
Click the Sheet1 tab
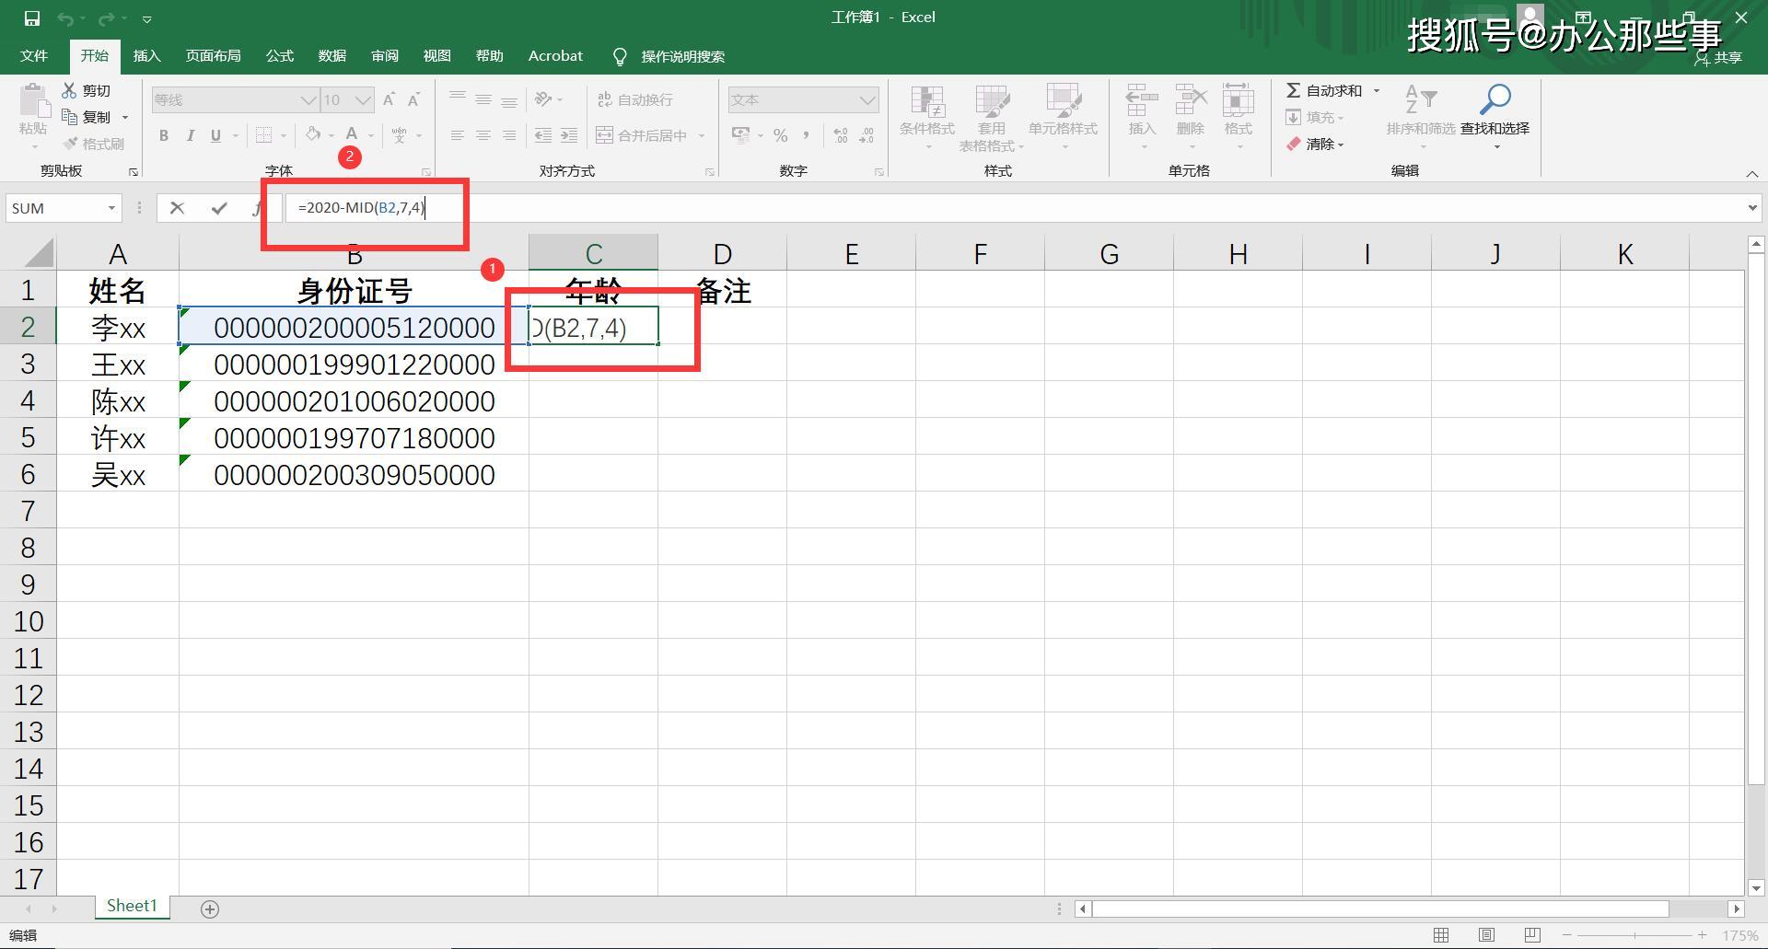(x=132, y=906)
